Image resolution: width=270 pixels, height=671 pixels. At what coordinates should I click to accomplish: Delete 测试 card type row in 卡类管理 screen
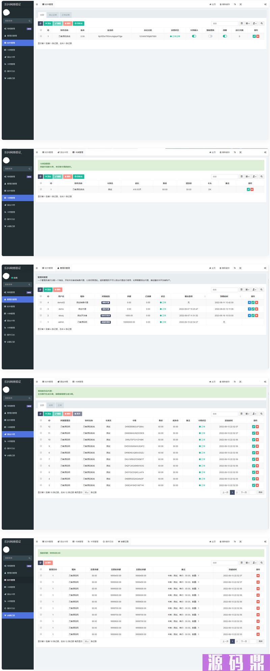[x=252, y=189]
